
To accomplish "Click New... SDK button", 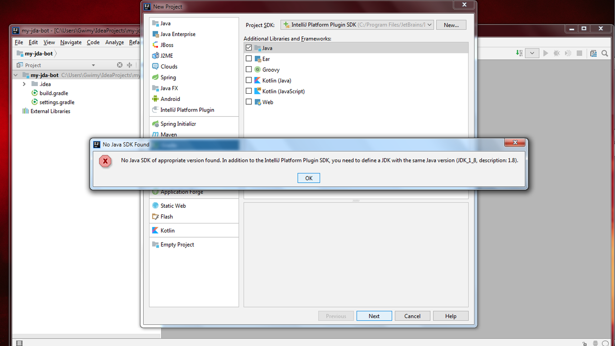I will click(451, 25).
